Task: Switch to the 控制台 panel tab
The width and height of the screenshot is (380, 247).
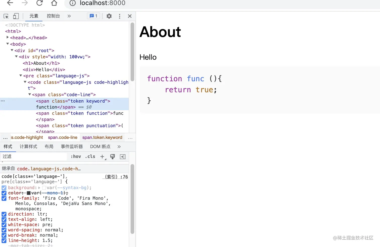Action: [x=53, y=16]
